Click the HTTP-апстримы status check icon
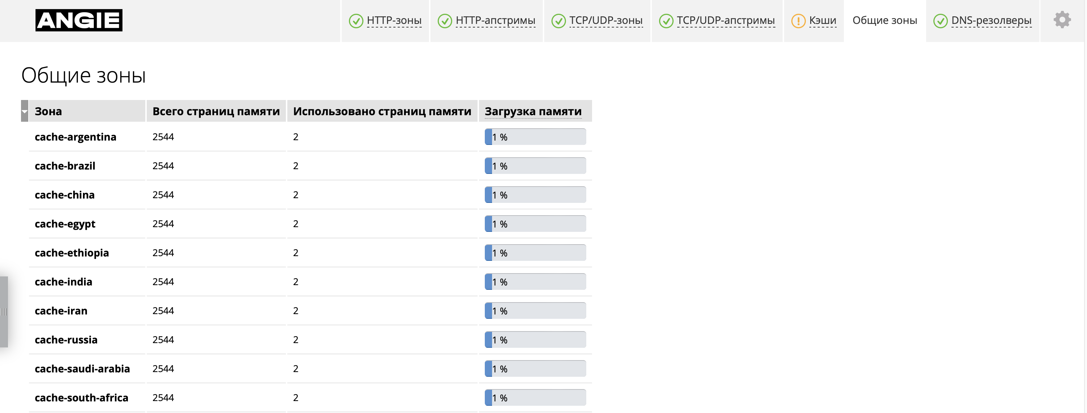The image size is (1087, 413). (x=445, y=21)
